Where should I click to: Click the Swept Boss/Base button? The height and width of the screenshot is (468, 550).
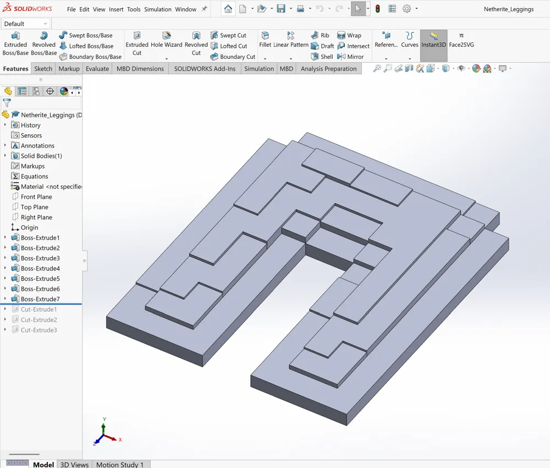(x=85, y=35)
